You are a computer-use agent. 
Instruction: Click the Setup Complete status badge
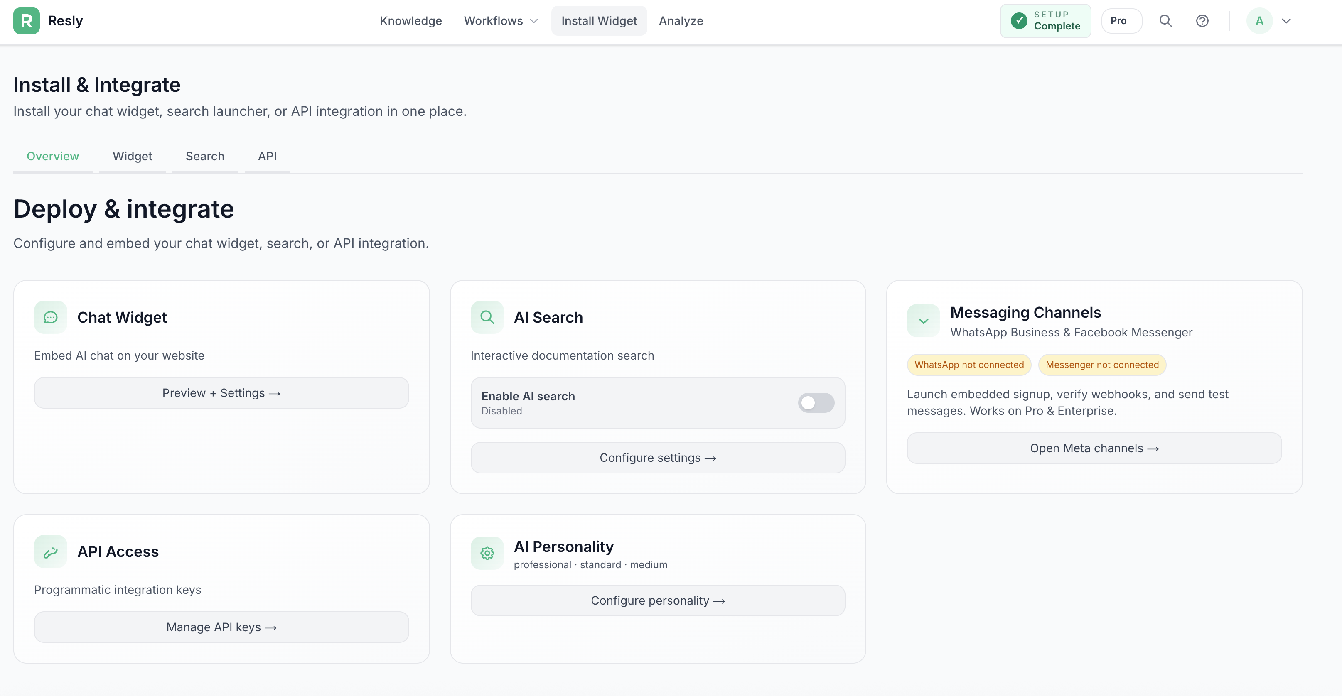pos(1045,20)
